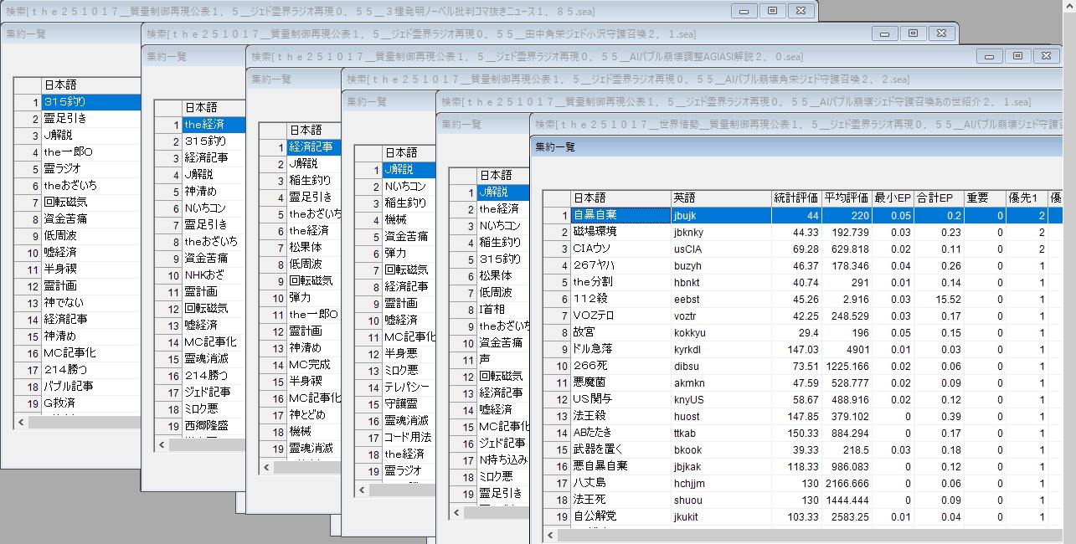Click the 合計EP column header
This screenshot has width=1076, height=544.
[936, 198]
